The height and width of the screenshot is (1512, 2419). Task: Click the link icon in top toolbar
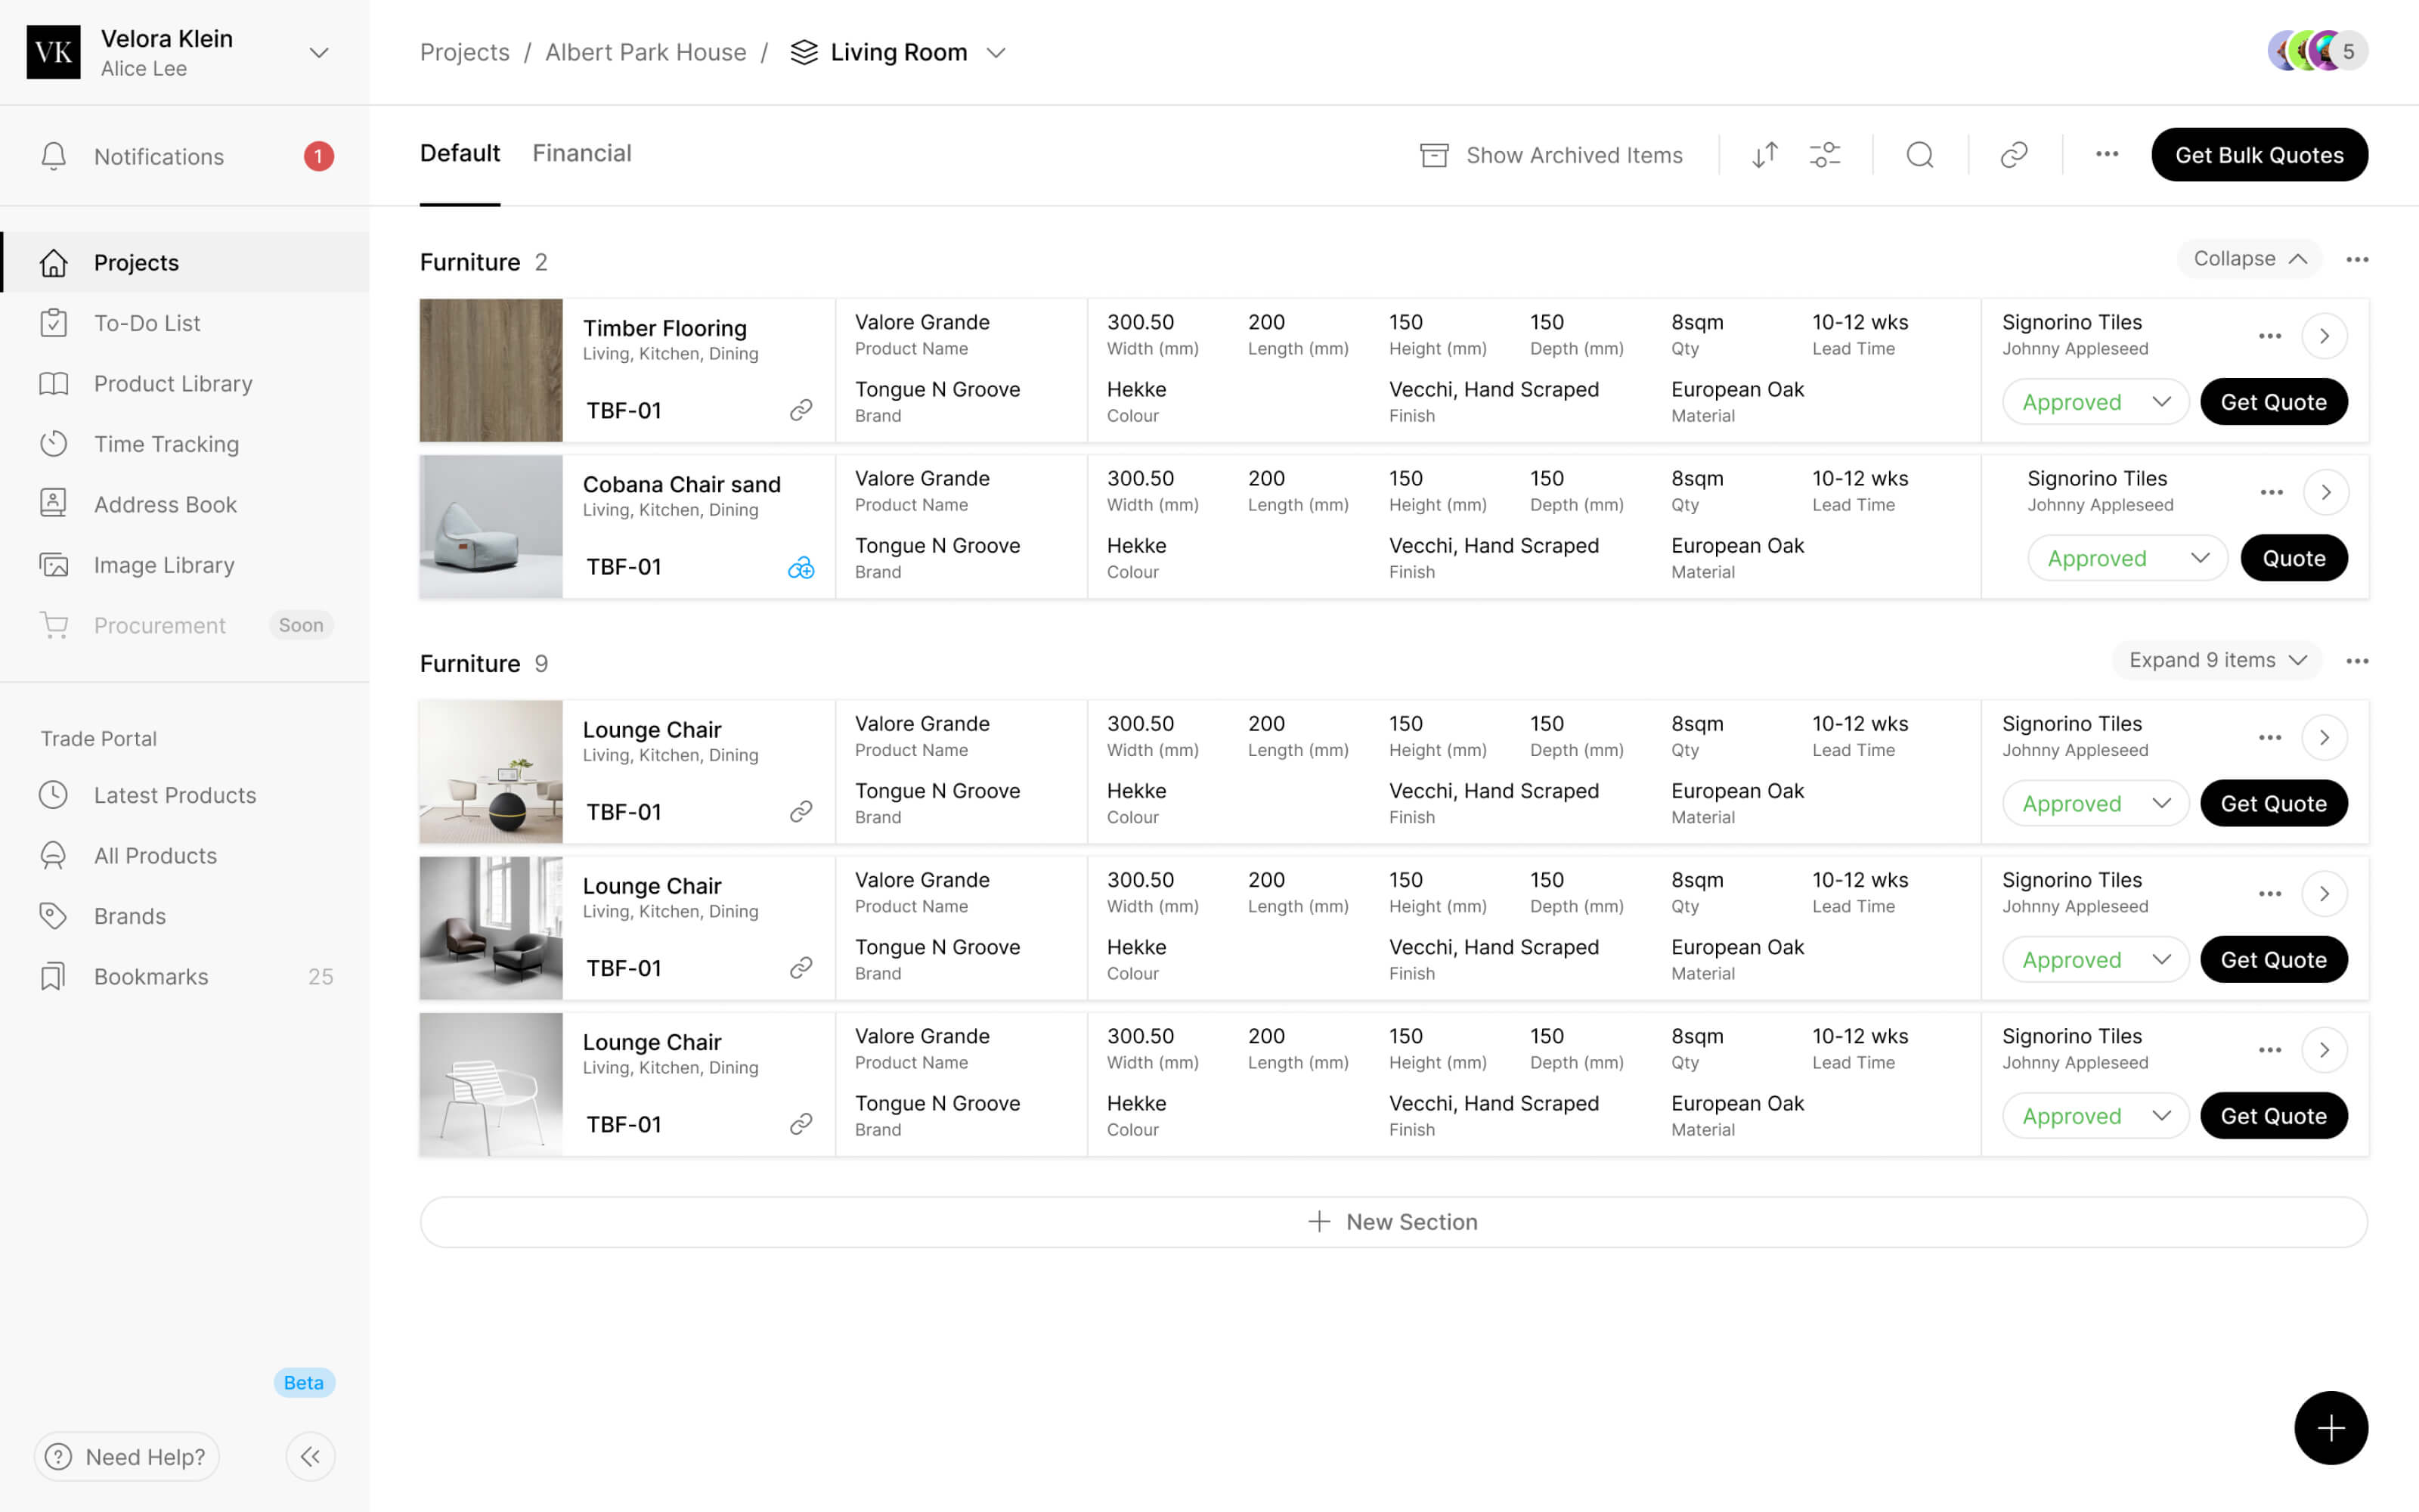(x=2013, y=155)
